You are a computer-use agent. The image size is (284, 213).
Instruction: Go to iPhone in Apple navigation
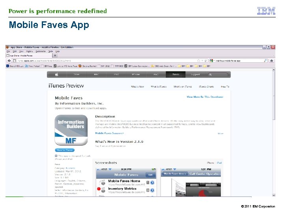pyautogui.click(x=136, y=75)
